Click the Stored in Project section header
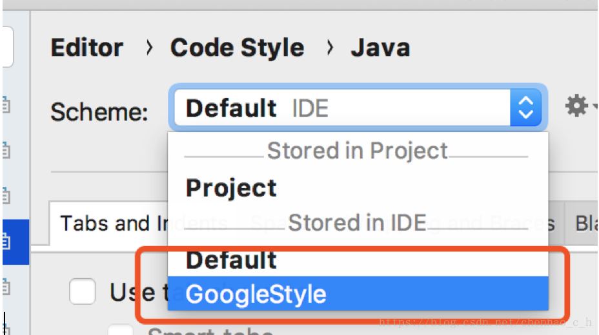This screenshot has height=335, width=599. (357, 151)
